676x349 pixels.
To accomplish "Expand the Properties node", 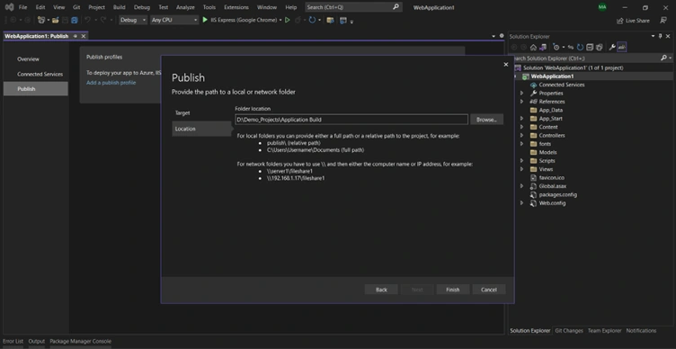I will point(521,94).
